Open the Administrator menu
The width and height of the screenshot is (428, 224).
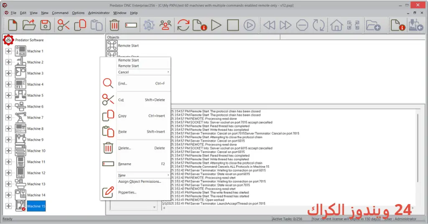99,13
